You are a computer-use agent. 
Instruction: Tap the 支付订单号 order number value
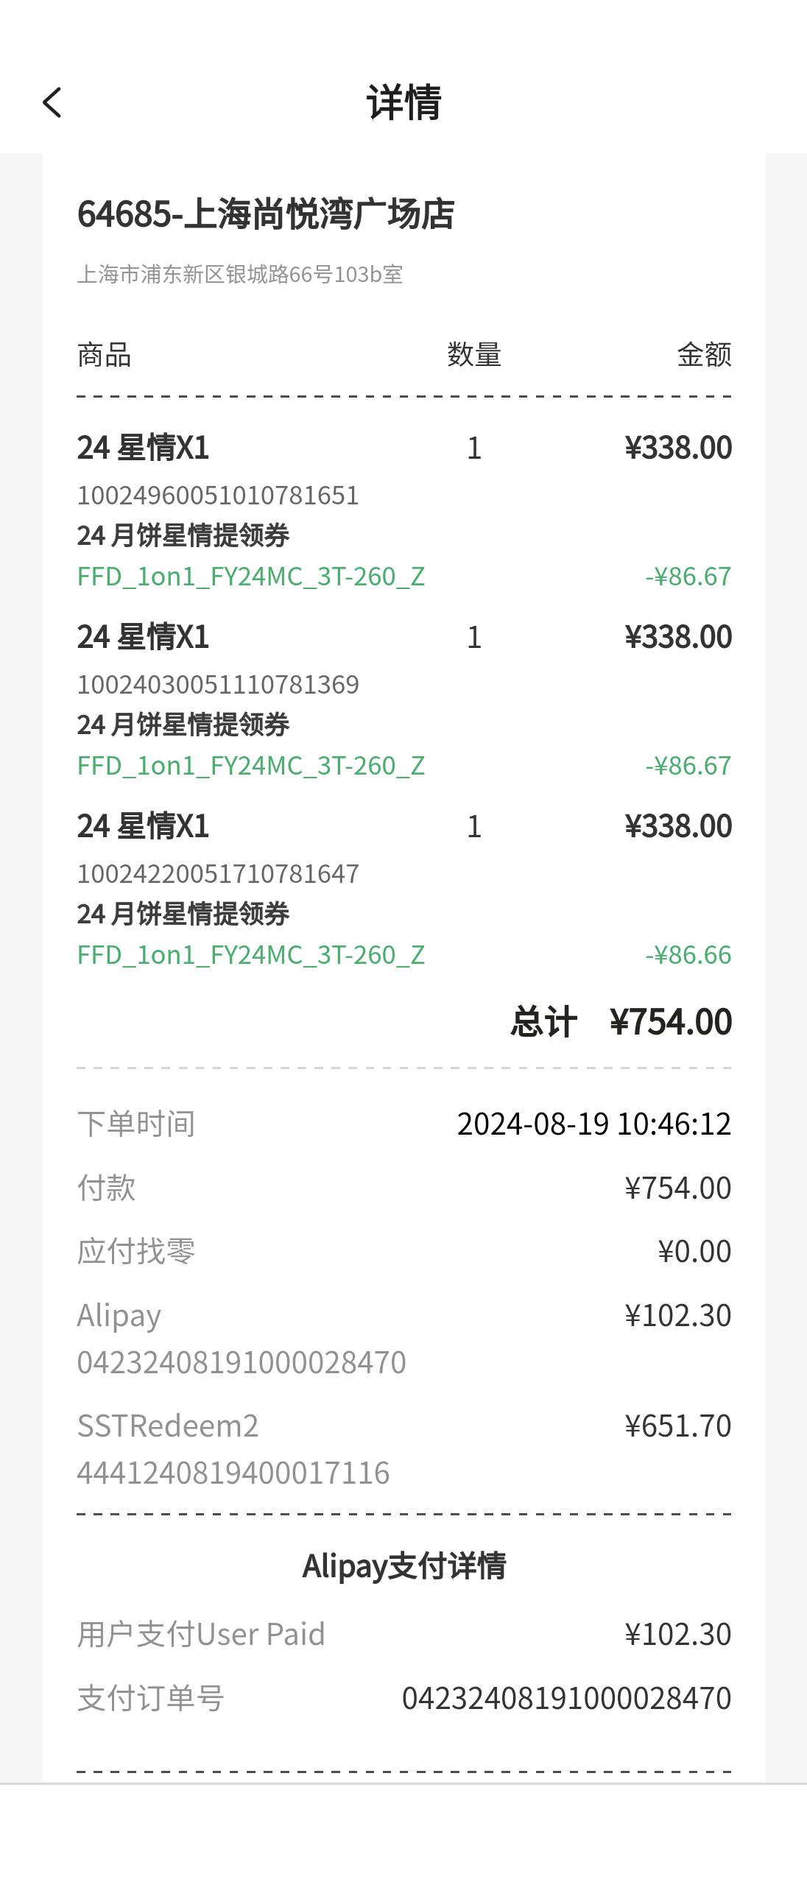click(x=566, y=1699)
